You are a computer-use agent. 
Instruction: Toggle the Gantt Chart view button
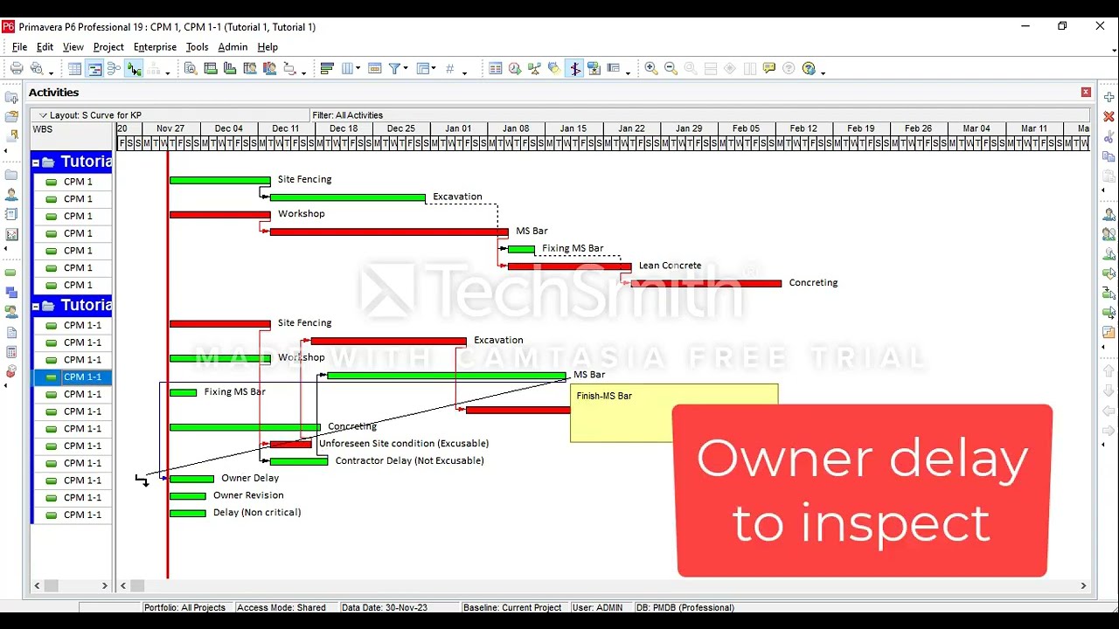click(94, 68)
